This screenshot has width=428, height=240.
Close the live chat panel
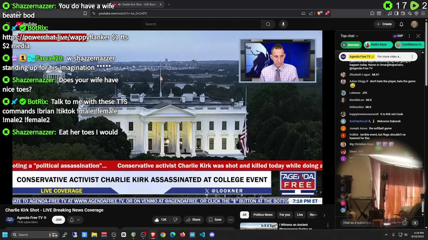[x=418, y=36]
